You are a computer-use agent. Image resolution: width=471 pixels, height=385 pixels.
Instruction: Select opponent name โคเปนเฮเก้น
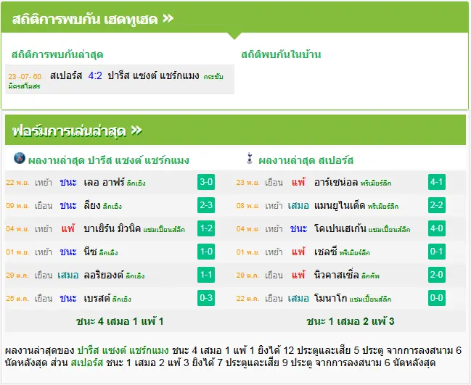pyautogui.click(x=340, y=228)
